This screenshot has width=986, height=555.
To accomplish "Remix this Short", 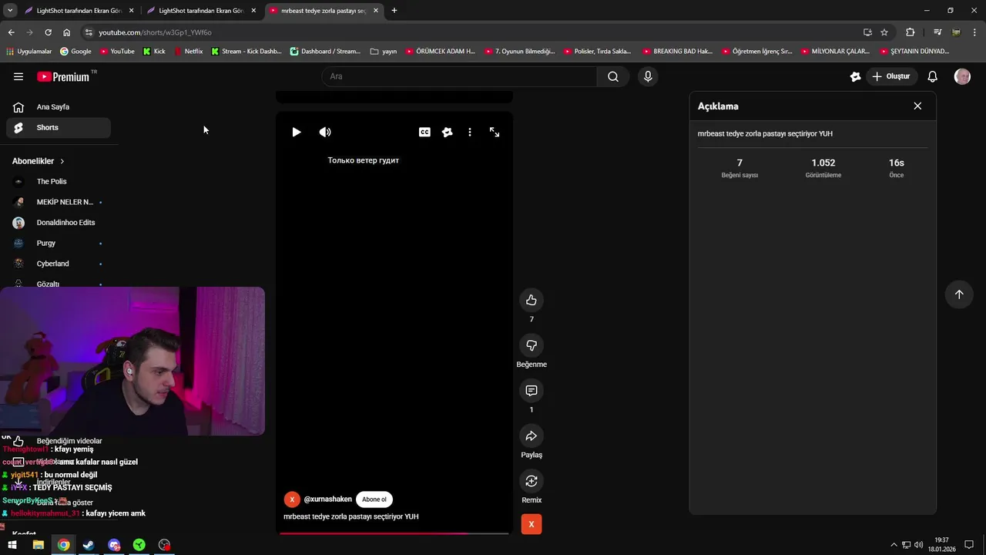I will click(x=532, y=481).
